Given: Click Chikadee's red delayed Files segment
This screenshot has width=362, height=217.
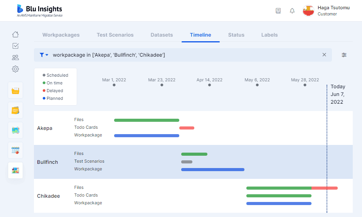Looking at the screenshot, I should point(325,188).
